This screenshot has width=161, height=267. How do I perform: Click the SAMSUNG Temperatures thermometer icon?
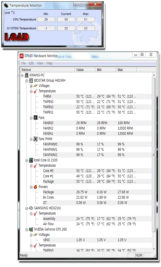[x=35, y=213]
